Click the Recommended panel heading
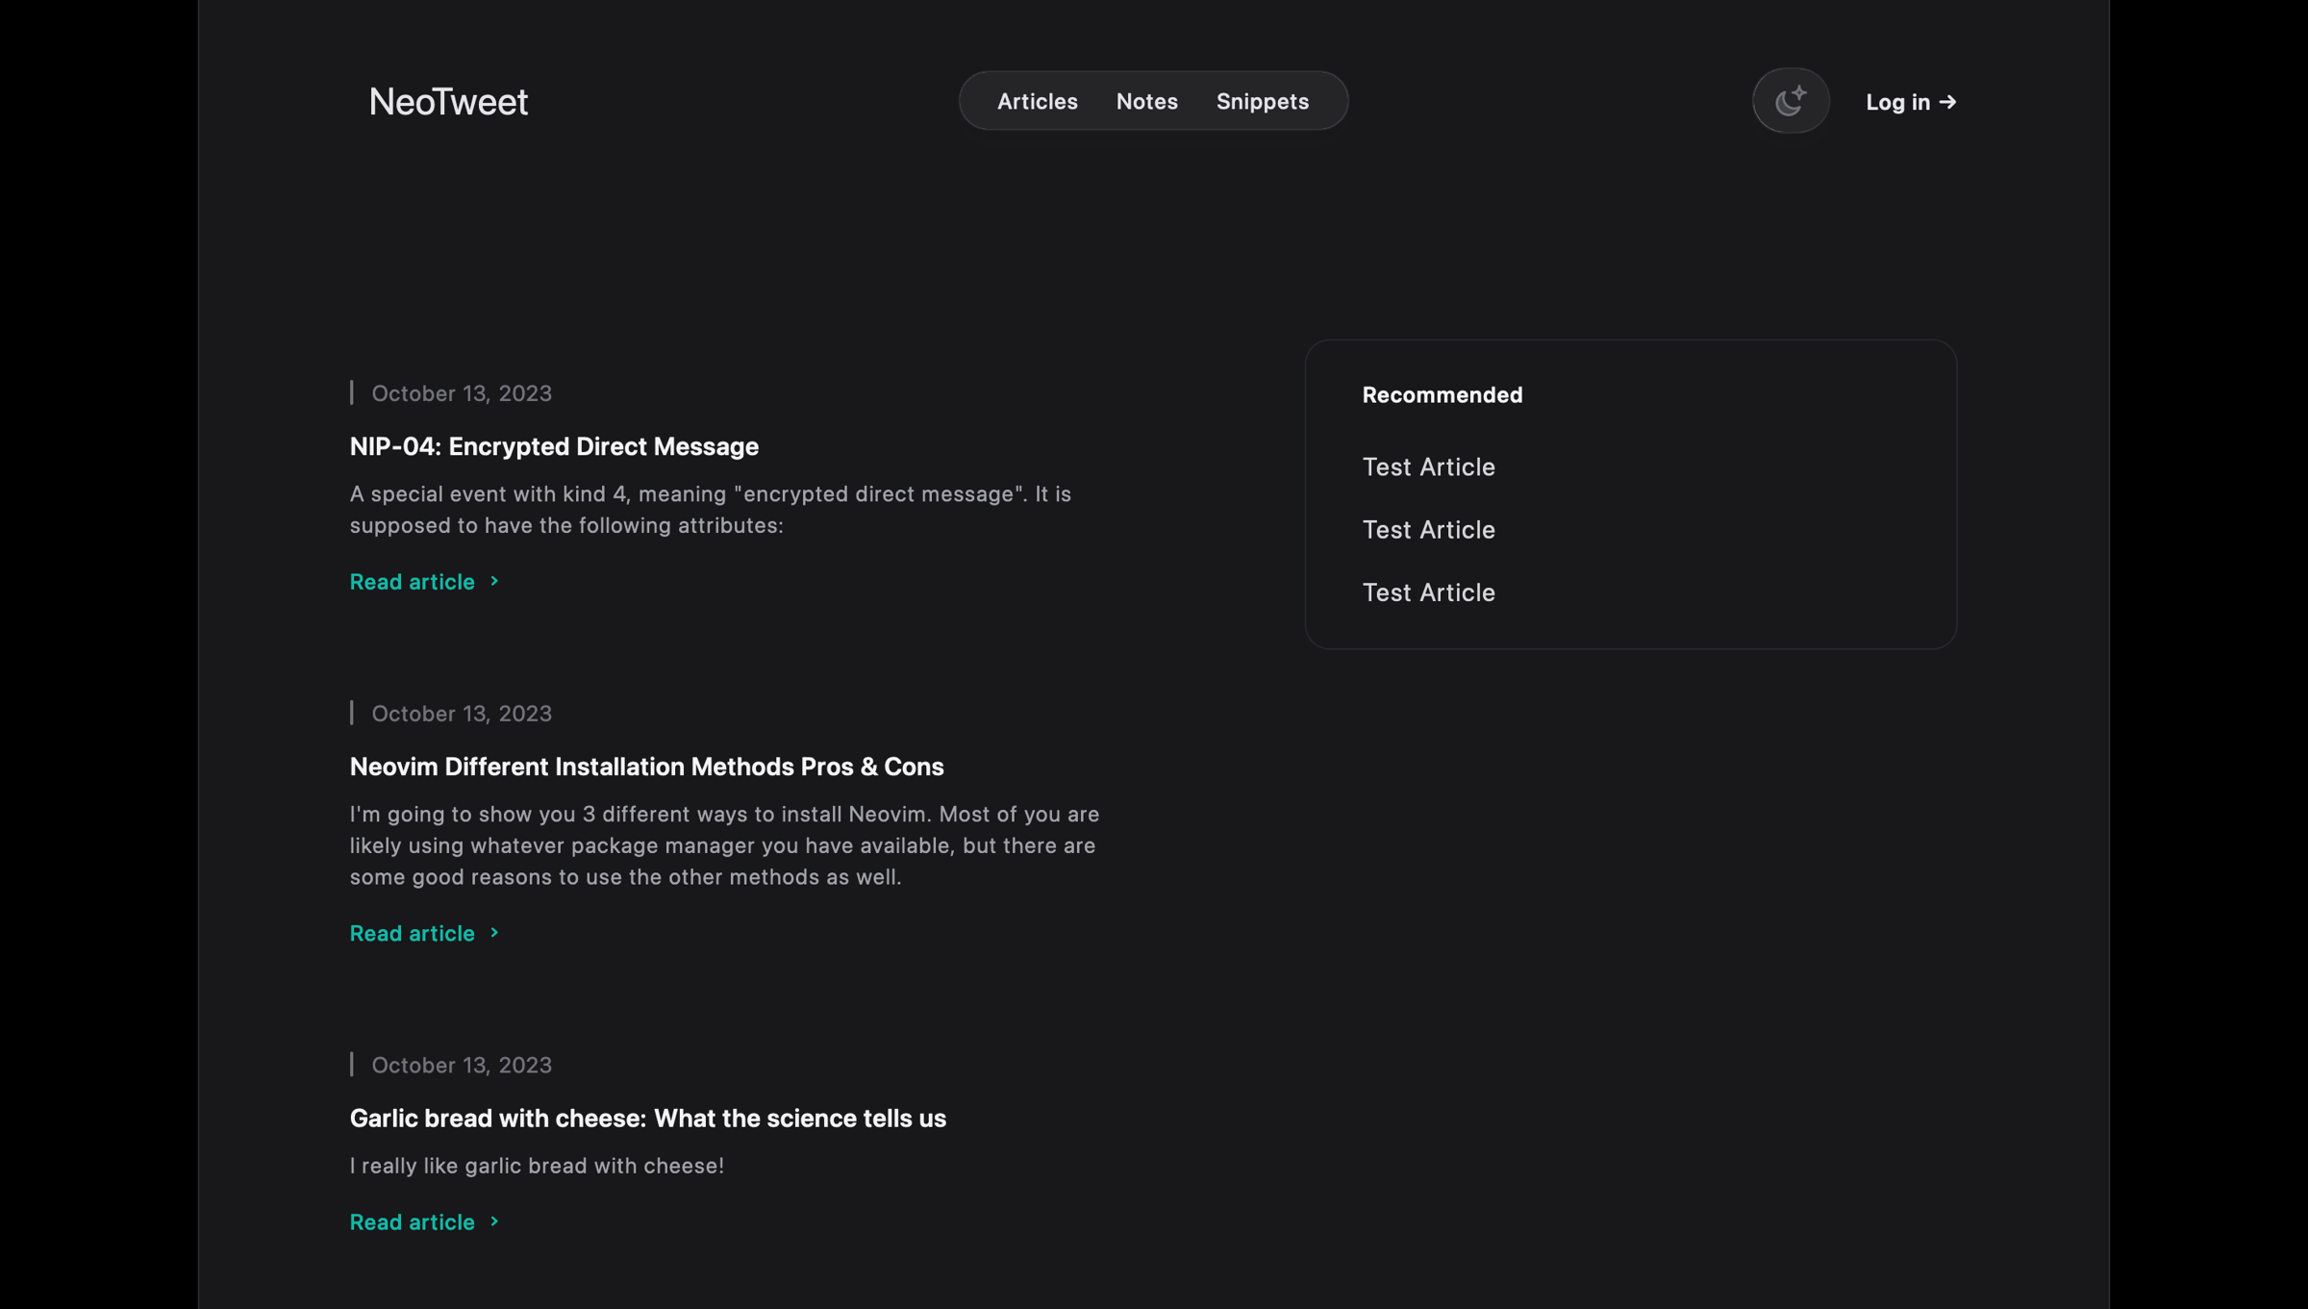The height and width of the screenshot is (1309, 2308). pos(1442,395)
